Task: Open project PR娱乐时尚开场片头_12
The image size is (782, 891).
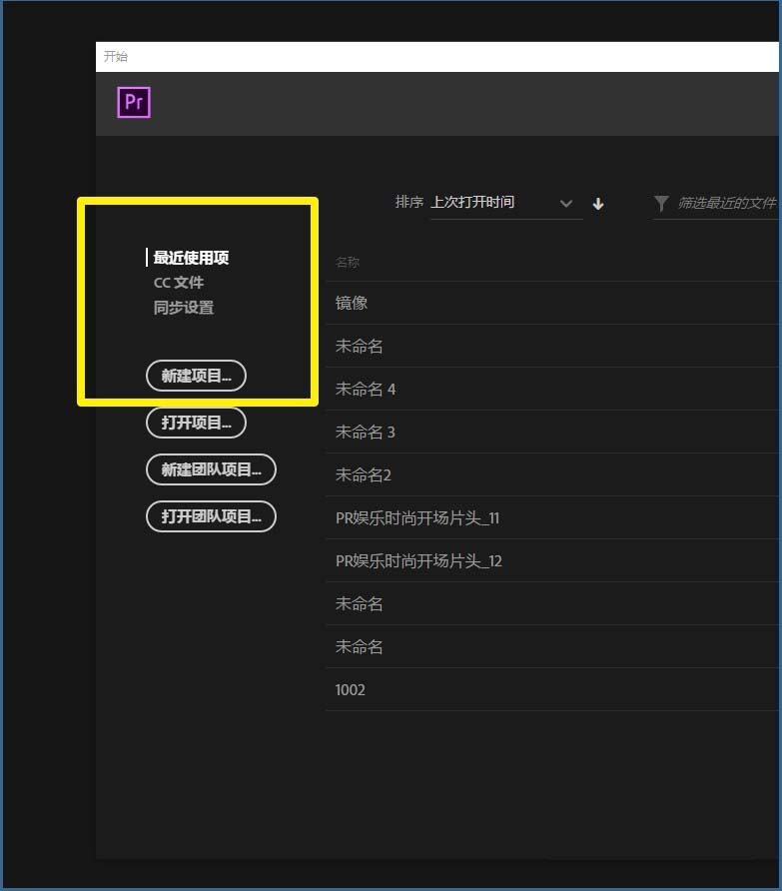Action: pyautogui.click(x=552, y=560)
